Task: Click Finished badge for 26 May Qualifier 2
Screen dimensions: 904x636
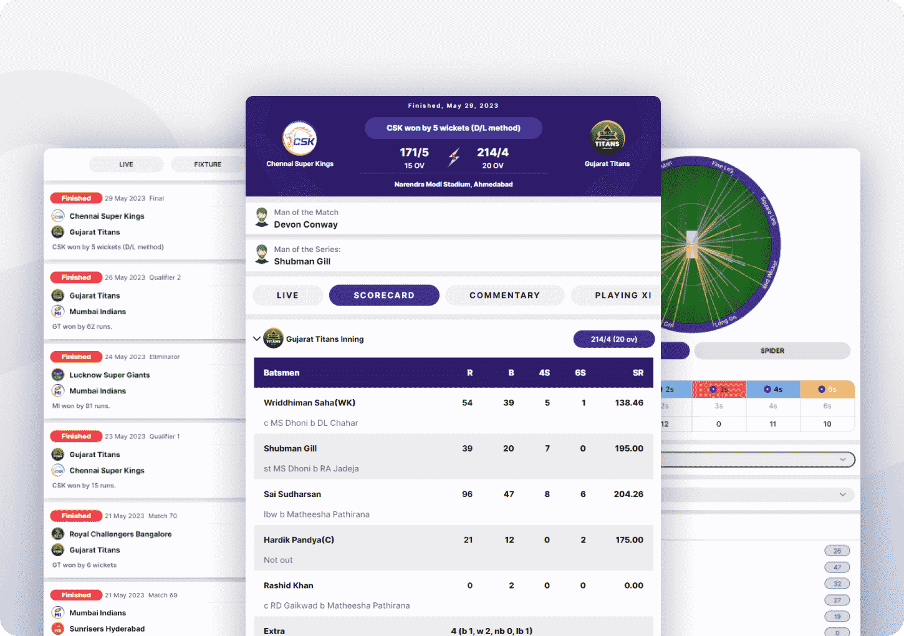Action: click(76, 277)
